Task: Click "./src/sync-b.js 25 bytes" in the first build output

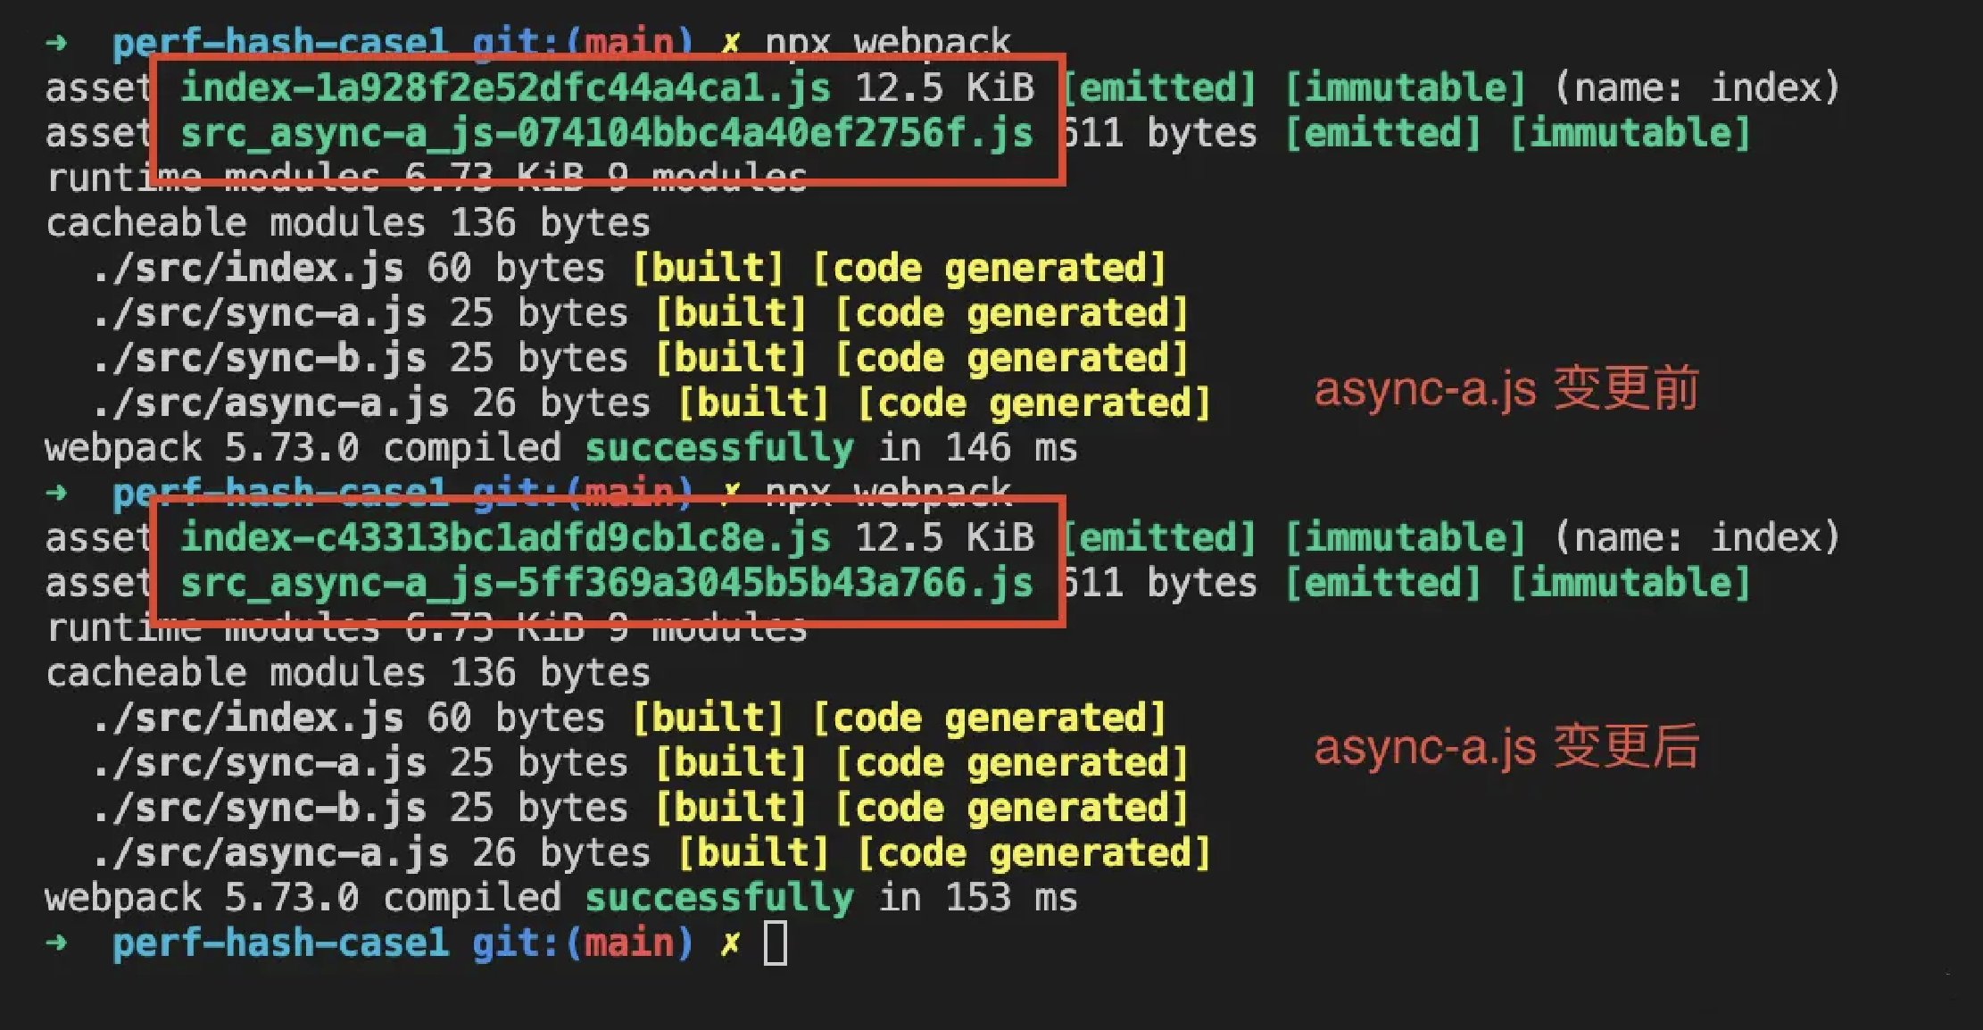Action: click(361, 358)
